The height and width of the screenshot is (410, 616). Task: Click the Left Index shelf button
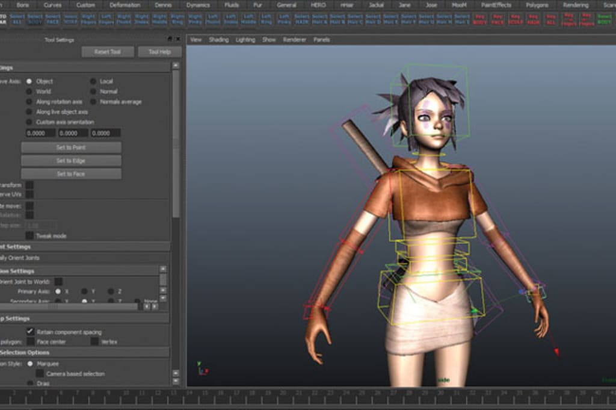230,19
